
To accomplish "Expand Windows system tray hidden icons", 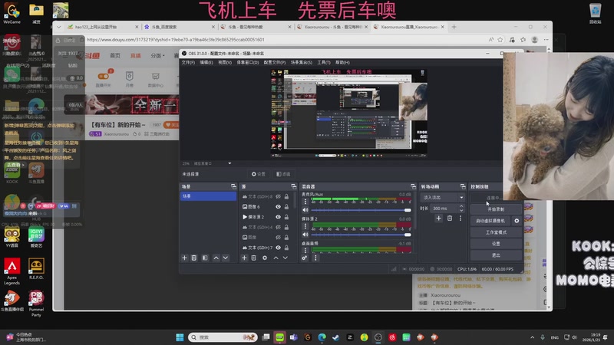I will (x=532, y=337).
